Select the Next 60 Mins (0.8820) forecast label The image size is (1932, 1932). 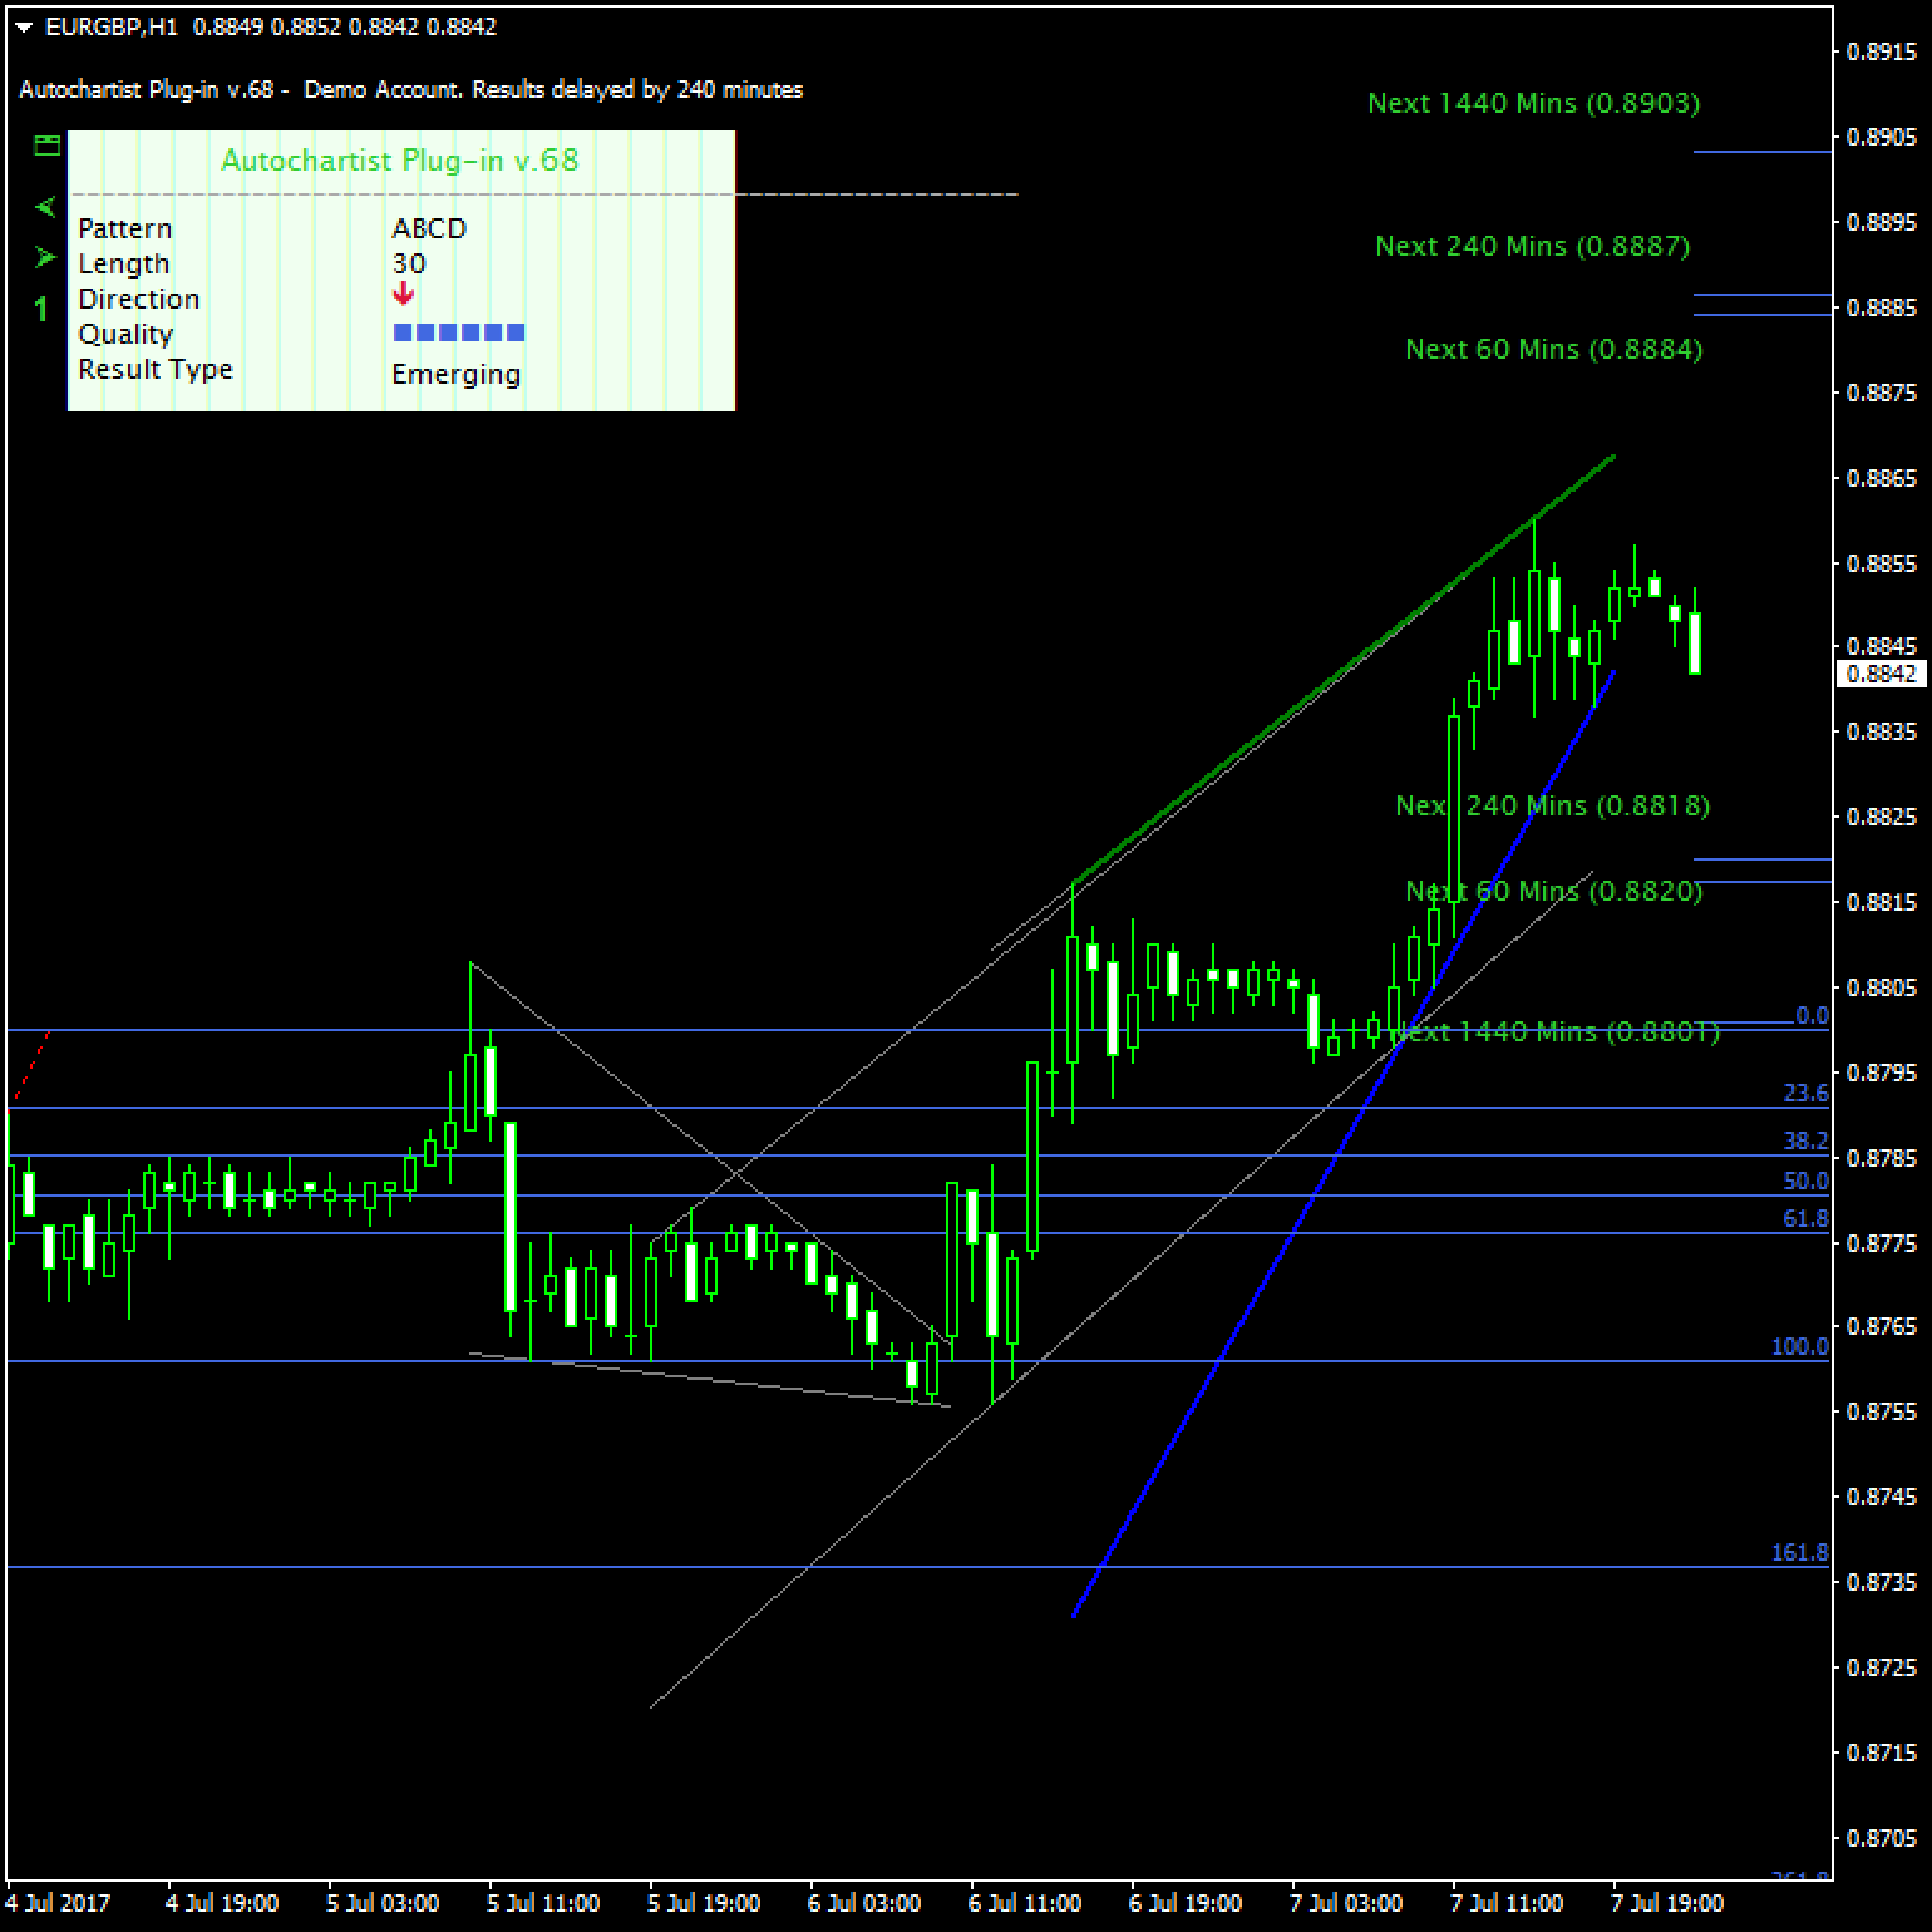coord(1553,891)
